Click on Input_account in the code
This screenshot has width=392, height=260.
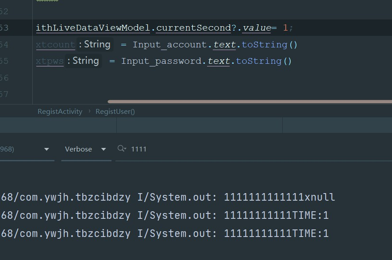click(170, 45)
